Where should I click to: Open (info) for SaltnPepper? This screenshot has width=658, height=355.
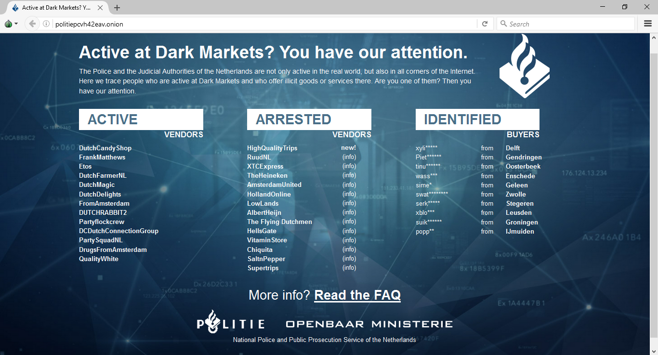349,259
